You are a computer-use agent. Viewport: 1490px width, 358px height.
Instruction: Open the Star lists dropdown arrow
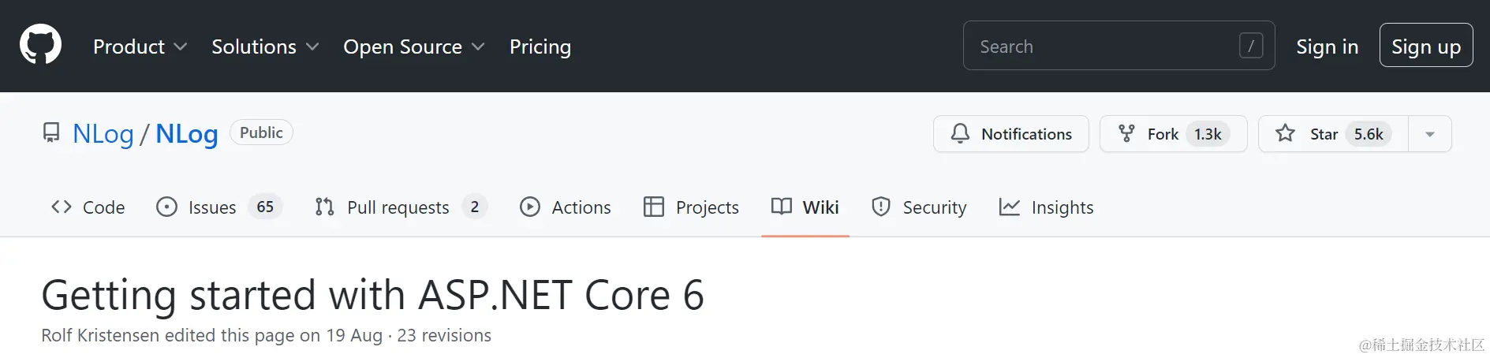1430,134
